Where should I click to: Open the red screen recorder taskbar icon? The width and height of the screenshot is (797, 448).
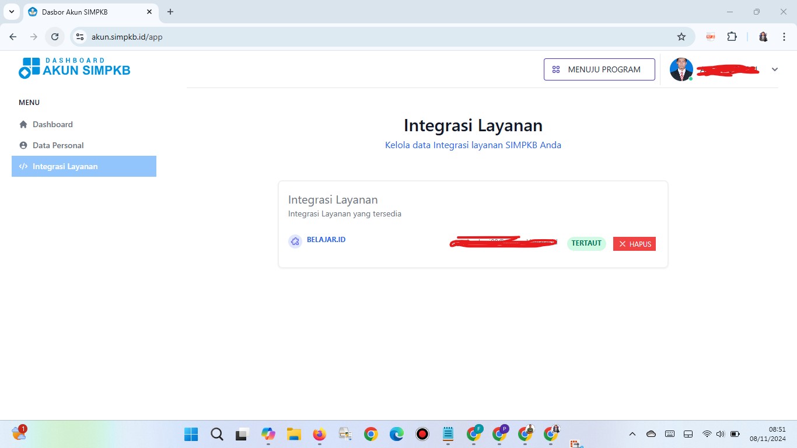pyautogui.click(x=422, y=434)
